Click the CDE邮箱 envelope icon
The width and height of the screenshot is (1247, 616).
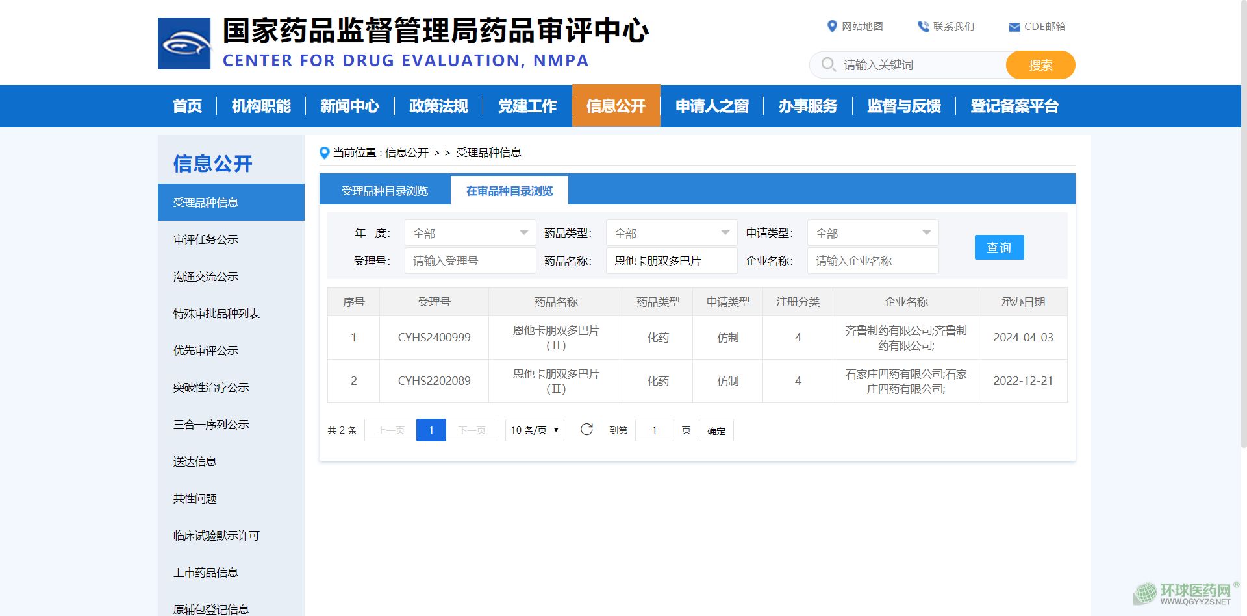point(1014,27)
